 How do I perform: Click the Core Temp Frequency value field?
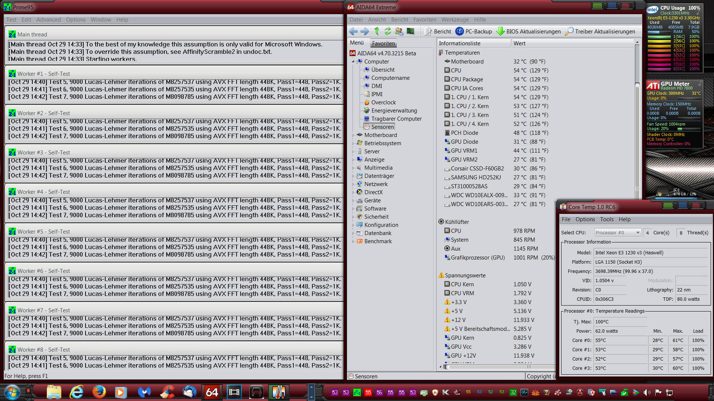pyautogui.click(x=650, y=271)
